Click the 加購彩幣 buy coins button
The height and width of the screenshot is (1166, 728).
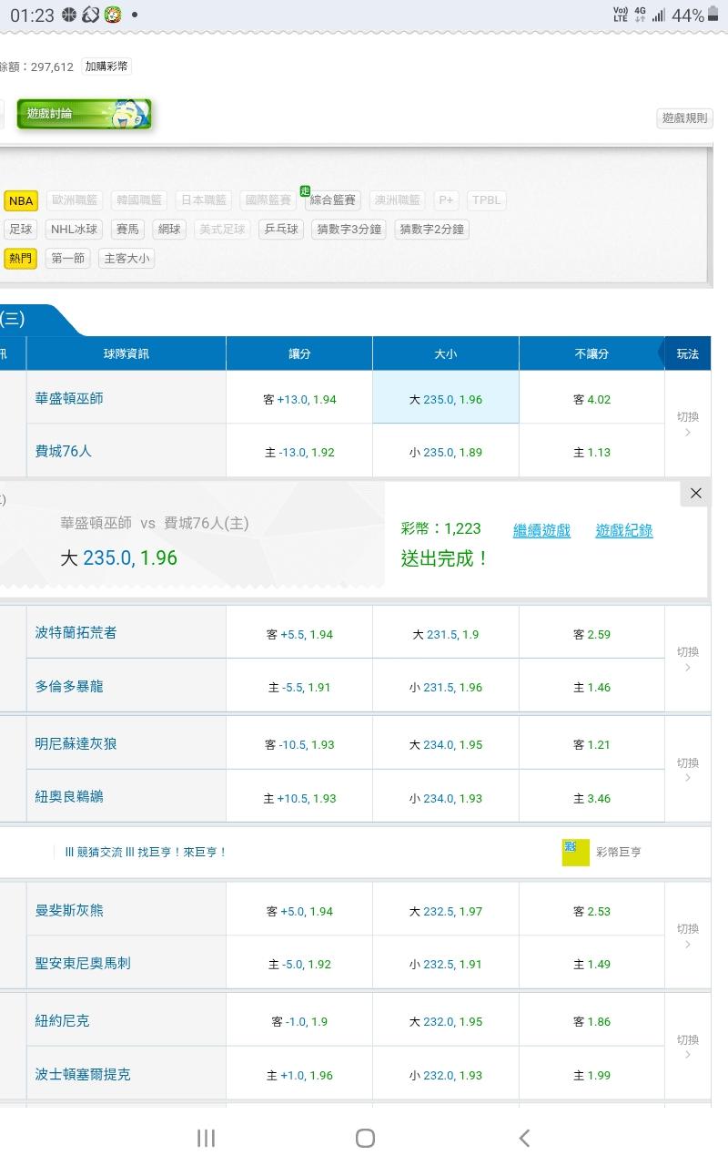click(x=106, y=66)
